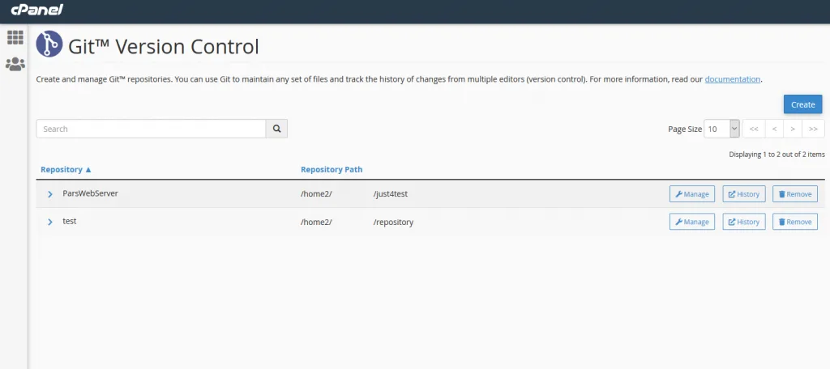
Task: Expand the ParsWebServer repository row
Action: point(50,194)
